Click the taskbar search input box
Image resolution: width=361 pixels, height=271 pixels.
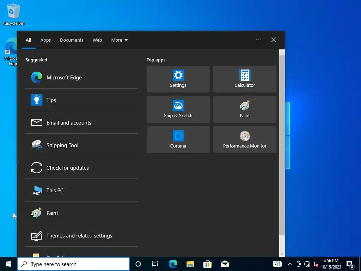[73, 264]
